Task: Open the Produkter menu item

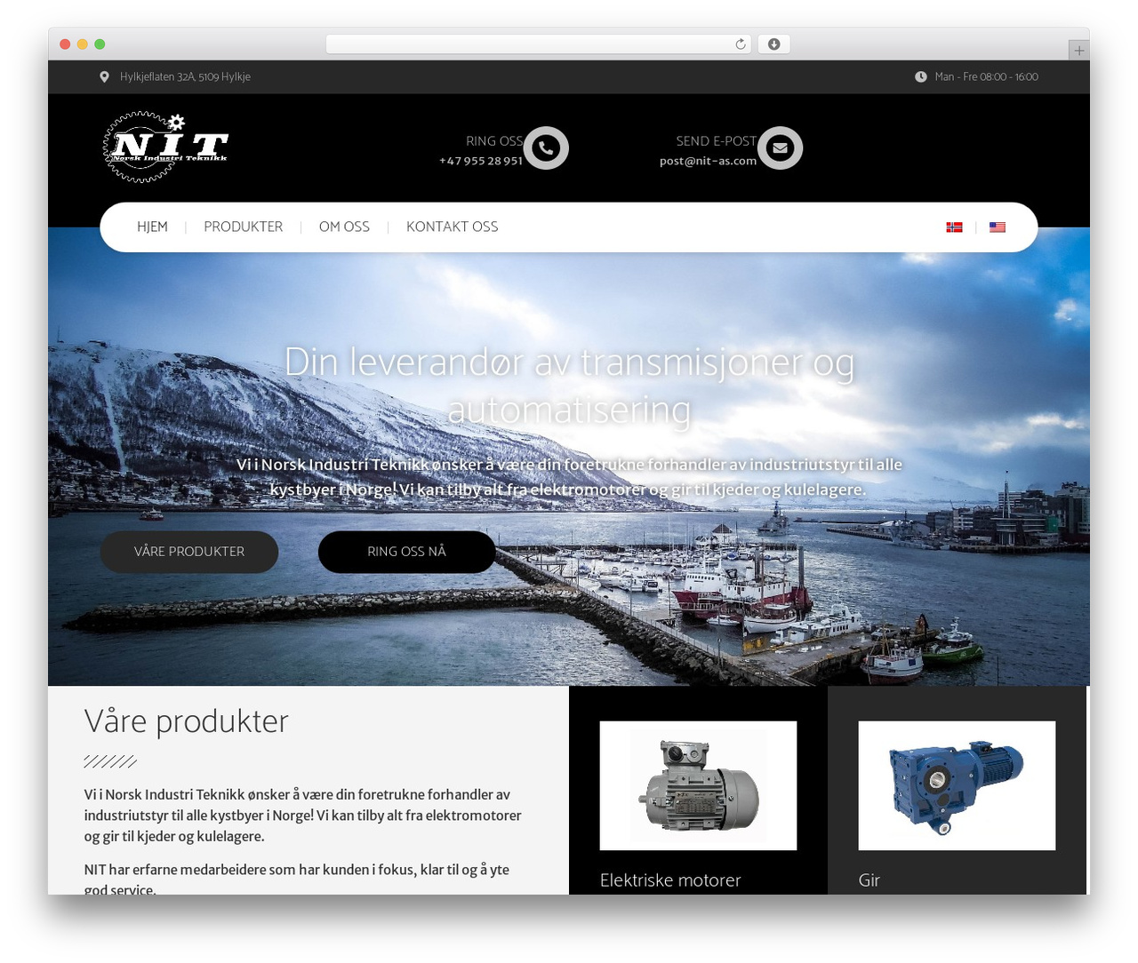Action: tap(244, 227)
